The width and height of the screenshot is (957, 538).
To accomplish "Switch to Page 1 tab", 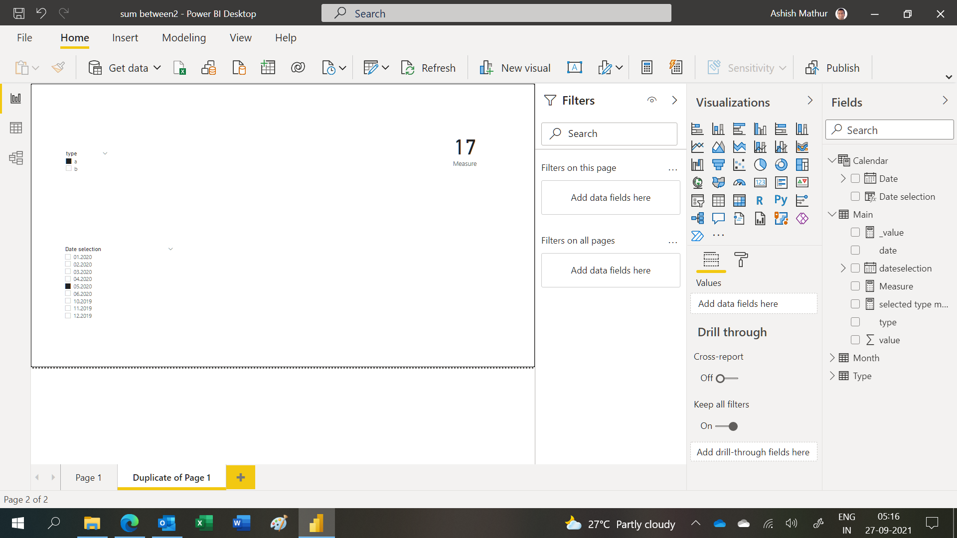I will pos(89,477).
